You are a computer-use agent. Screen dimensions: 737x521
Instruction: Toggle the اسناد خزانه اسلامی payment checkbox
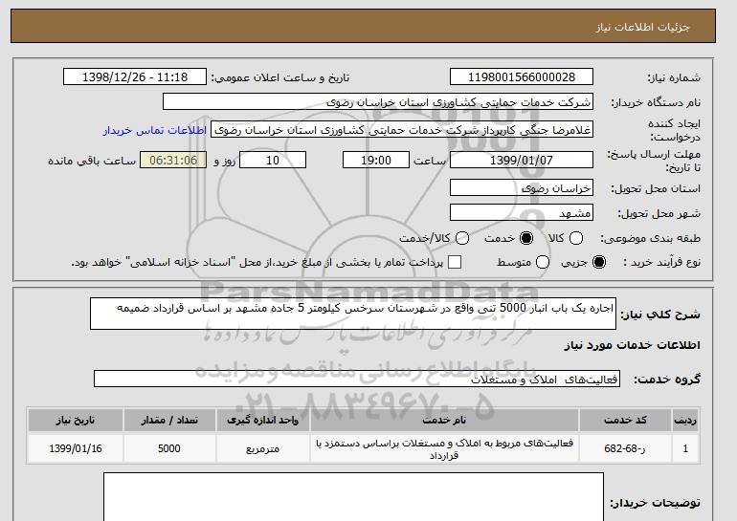[x=455, y=262]
